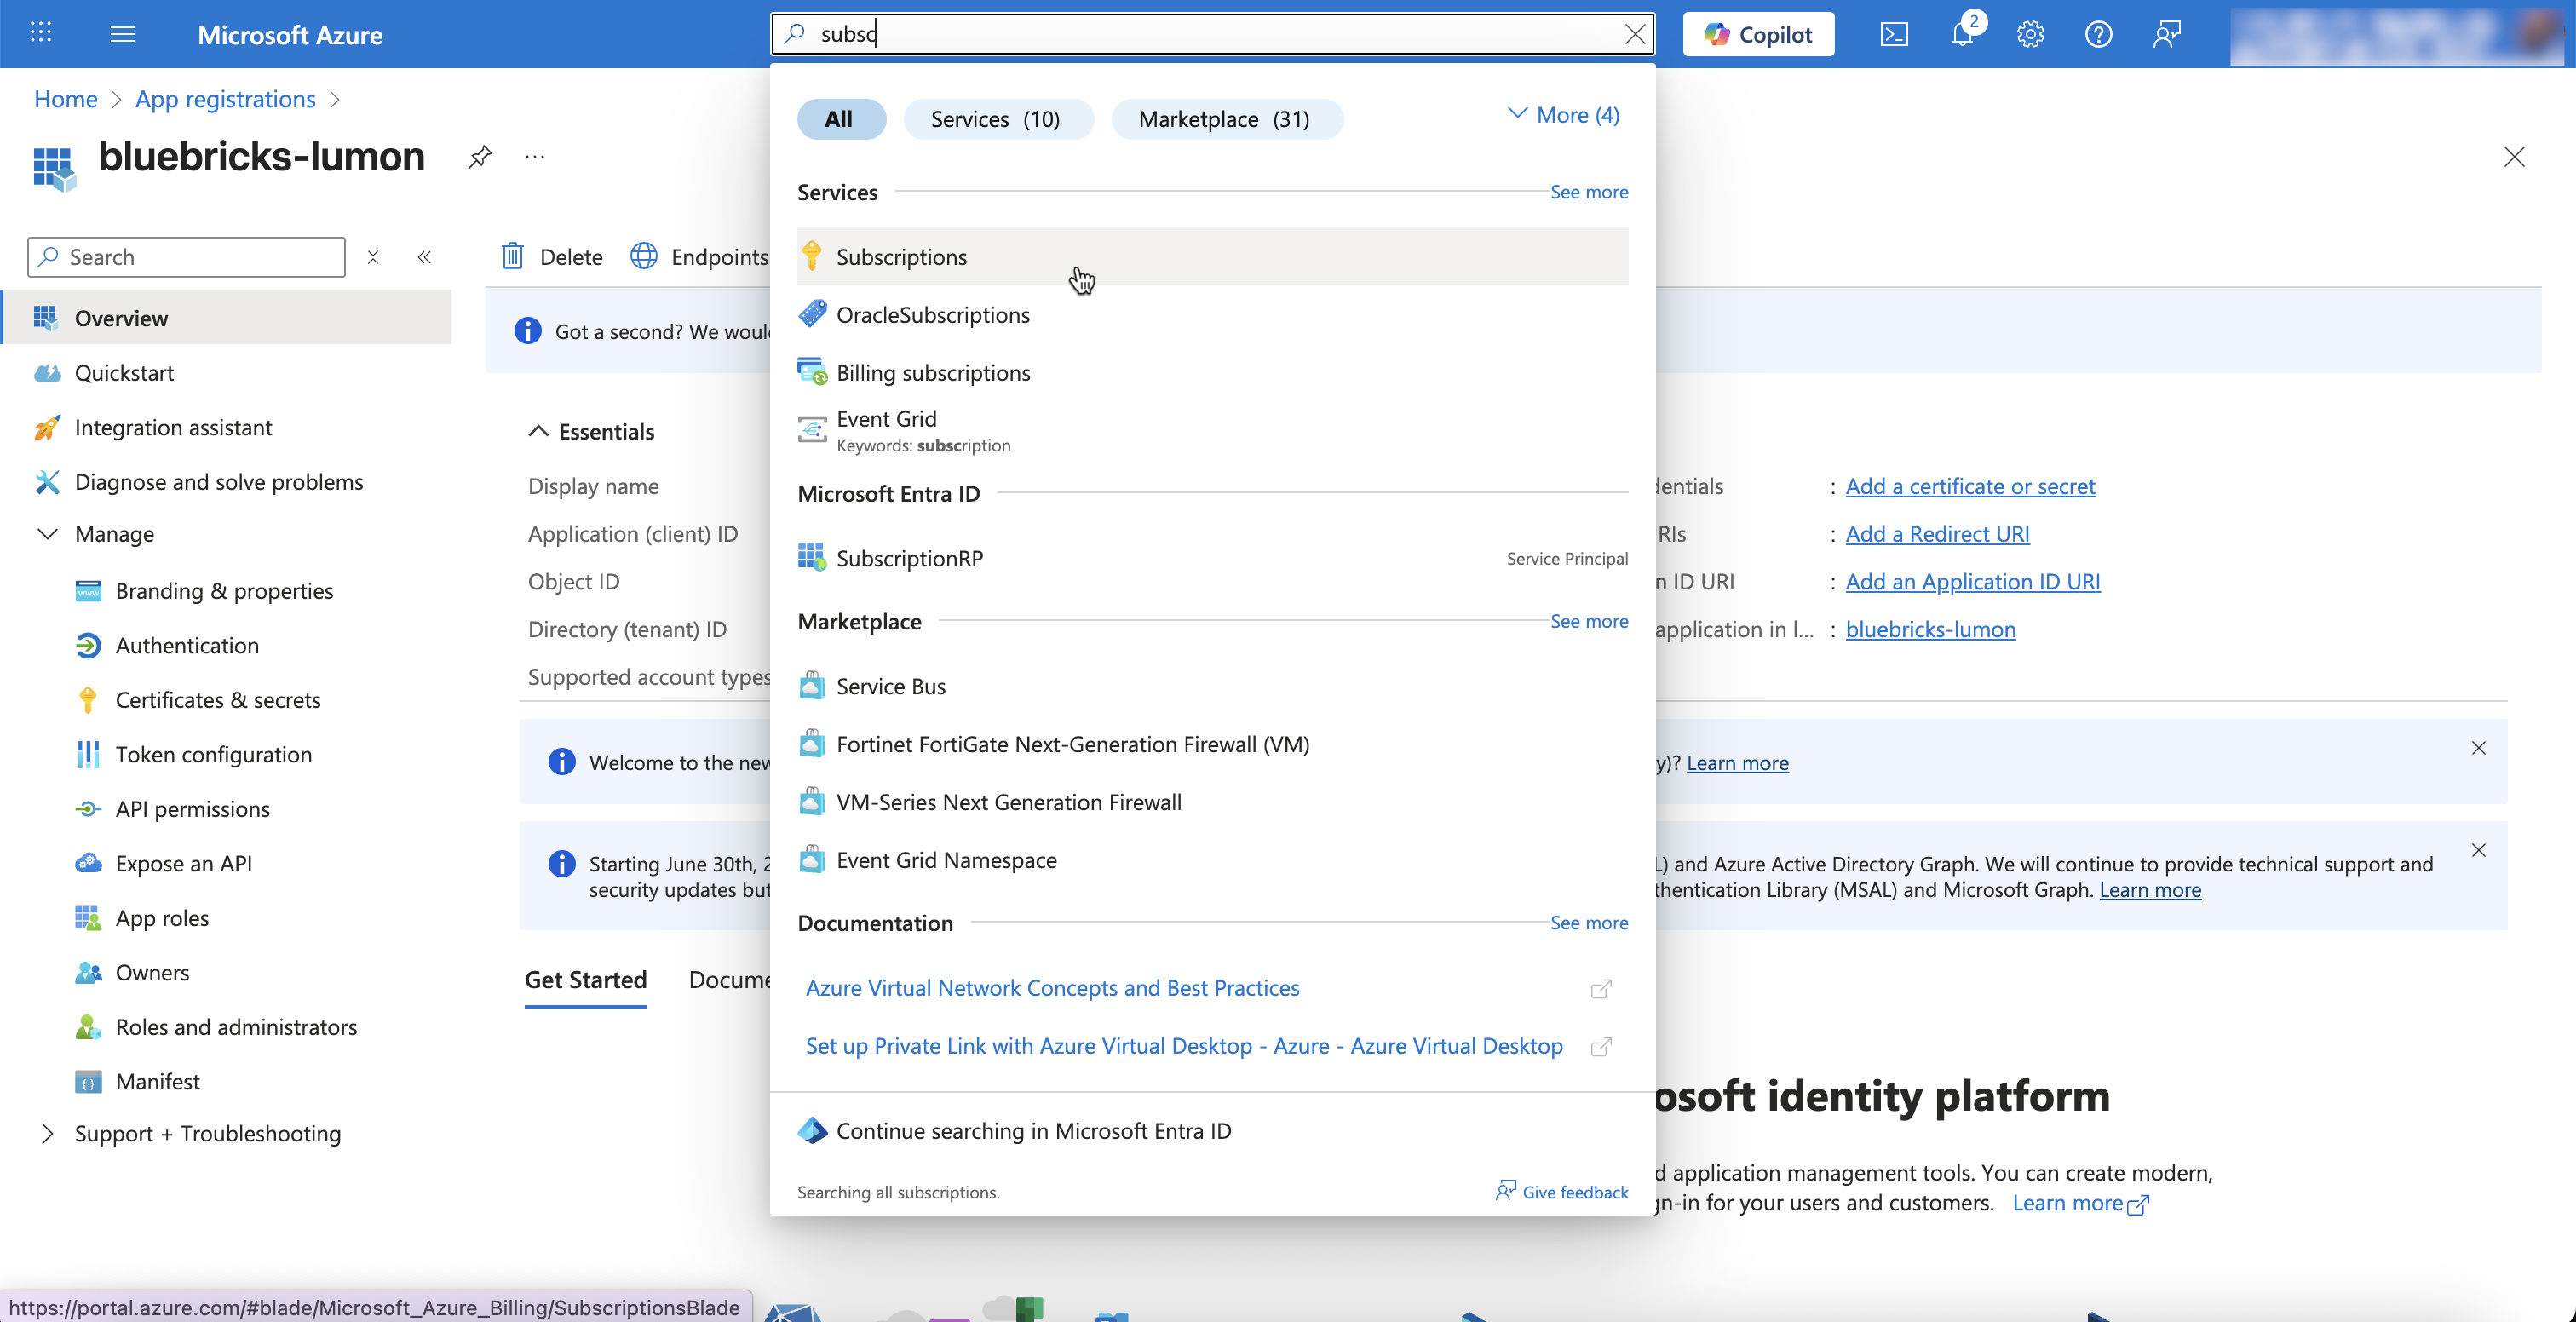
Task: Click Add a certificate or secret link
Action: coord(1969,486)
